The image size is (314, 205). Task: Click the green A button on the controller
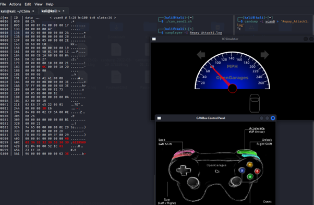pos(250,177)
